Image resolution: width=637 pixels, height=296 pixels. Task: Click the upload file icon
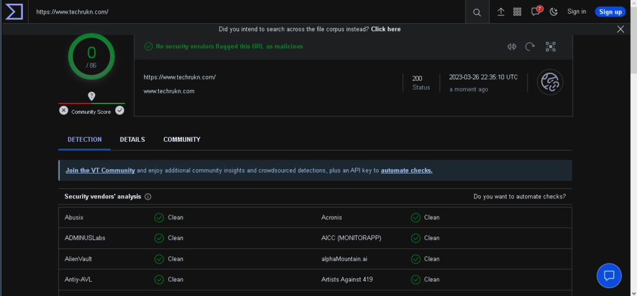click(x=501, y=12)
